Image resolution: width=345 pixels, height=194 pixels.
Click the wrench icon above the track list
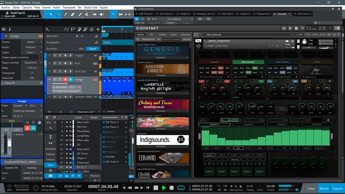[47, 29]
